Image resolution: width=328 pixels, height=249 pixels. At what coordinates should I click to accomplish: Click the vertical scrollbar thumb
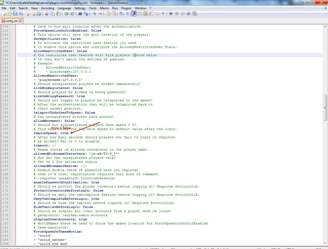[x=325, y=107]
